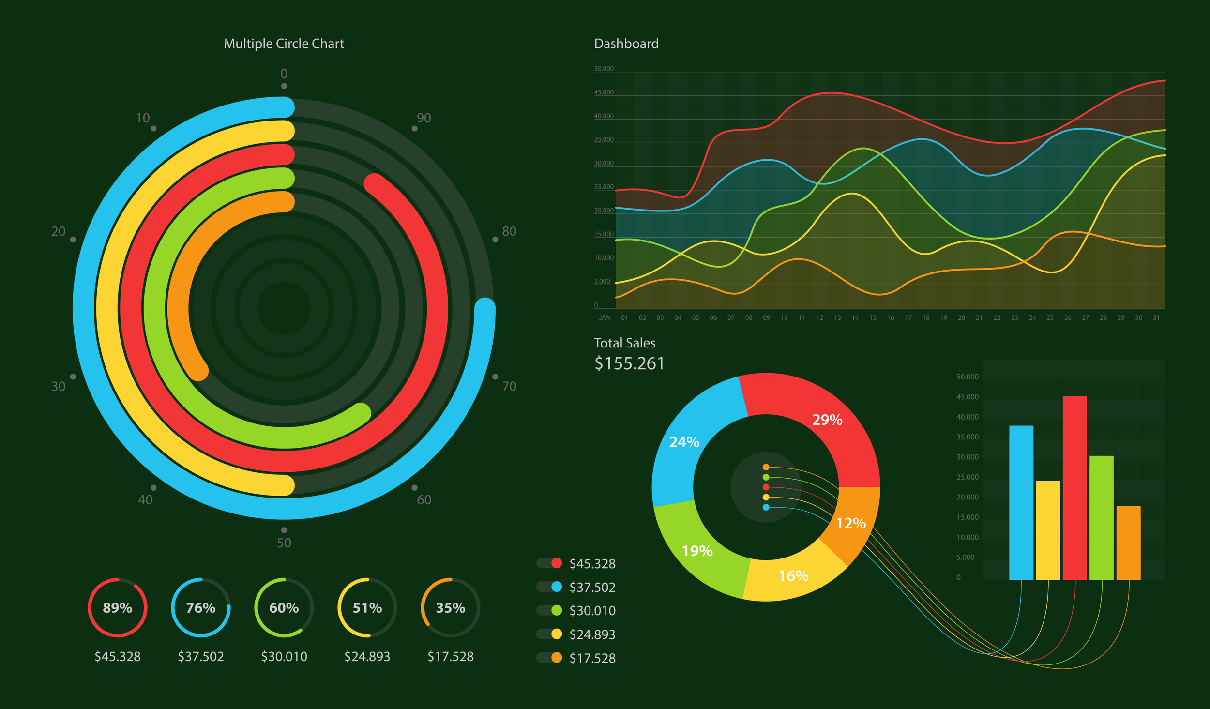The image size is (1210, 709).
Task: Toggle the yellow $24.893 legend switch
Action: coord(549,634)
